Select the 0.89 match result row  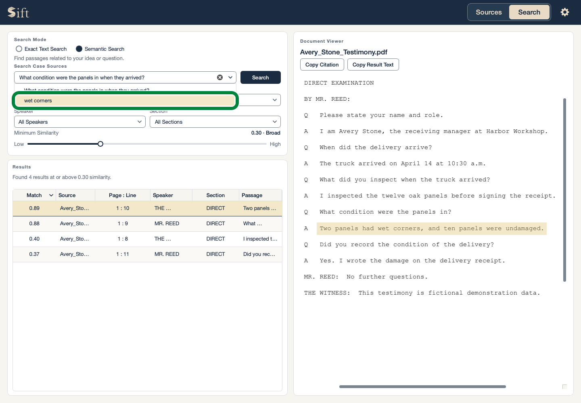click(x=147, y=208)
